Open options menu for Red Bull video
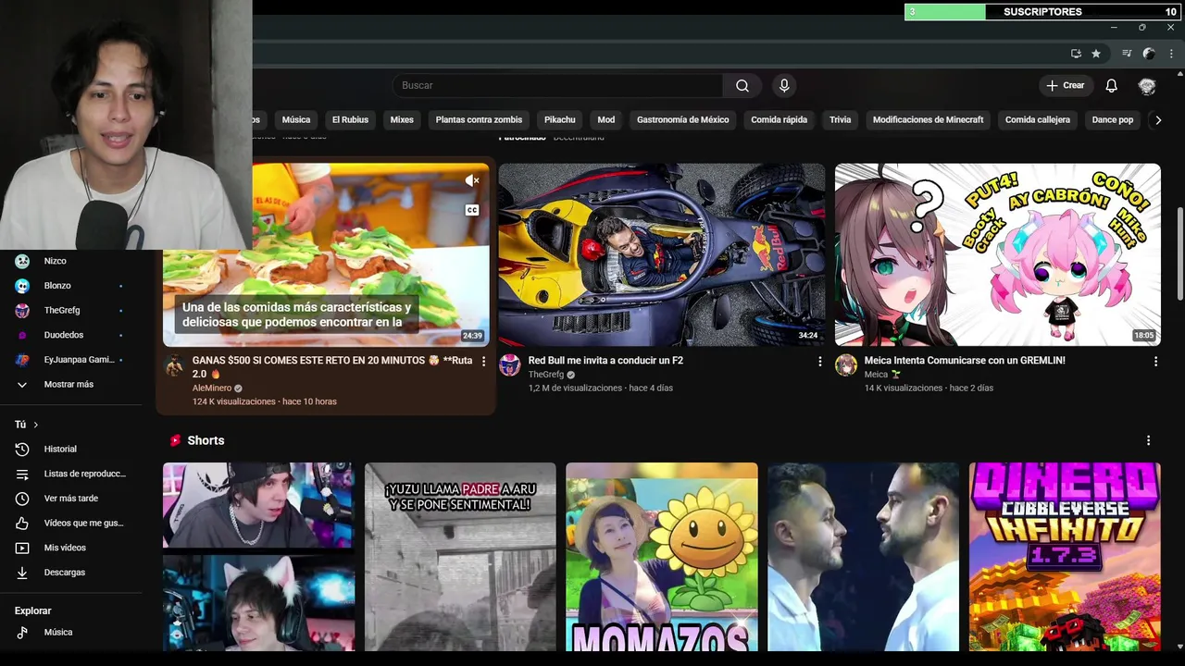This screenshot has width=1185, height=666. pyautogui.click(x=819, y=361)
